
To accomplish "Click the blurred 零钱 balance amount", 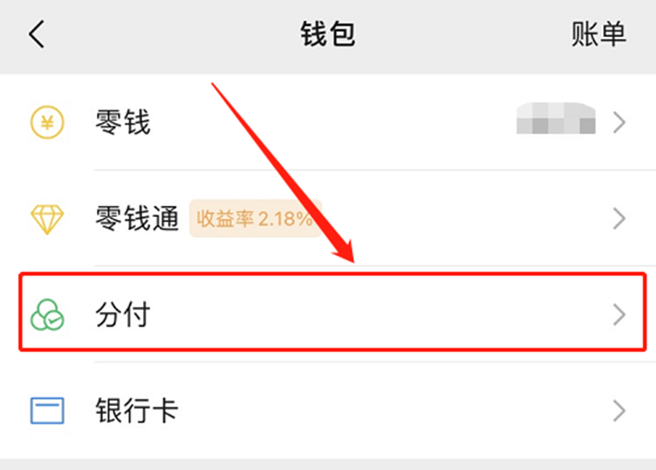I will click(x=556, y=119).
